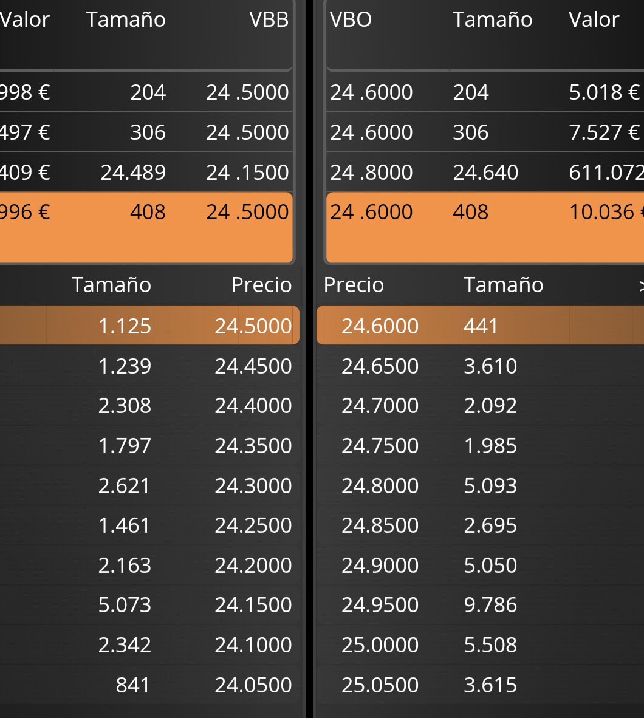Image resolution: width=644 pixels, height=718 pixels.
Task: Pick the ask level at 24.9500
Action: [380, 605]
